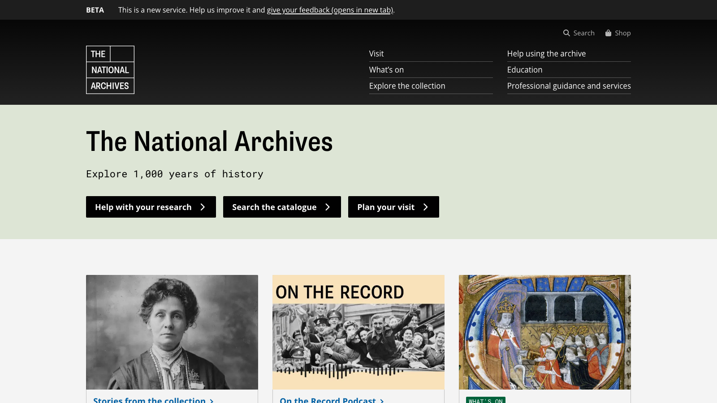717x403 pixels.
Task: Select Explore the collection in navigation
Action: tap(407, 86)
